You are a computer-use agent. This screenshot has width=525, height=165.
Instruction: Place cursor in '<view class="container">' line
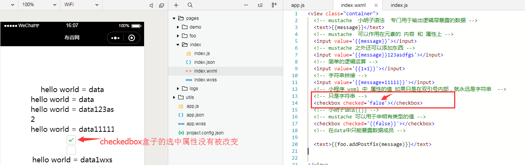[x=343, y=13]
